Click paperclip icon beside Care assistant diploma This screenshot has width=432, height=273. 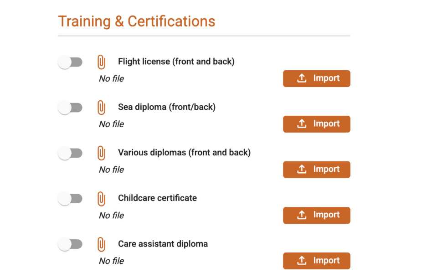[101, 244]
